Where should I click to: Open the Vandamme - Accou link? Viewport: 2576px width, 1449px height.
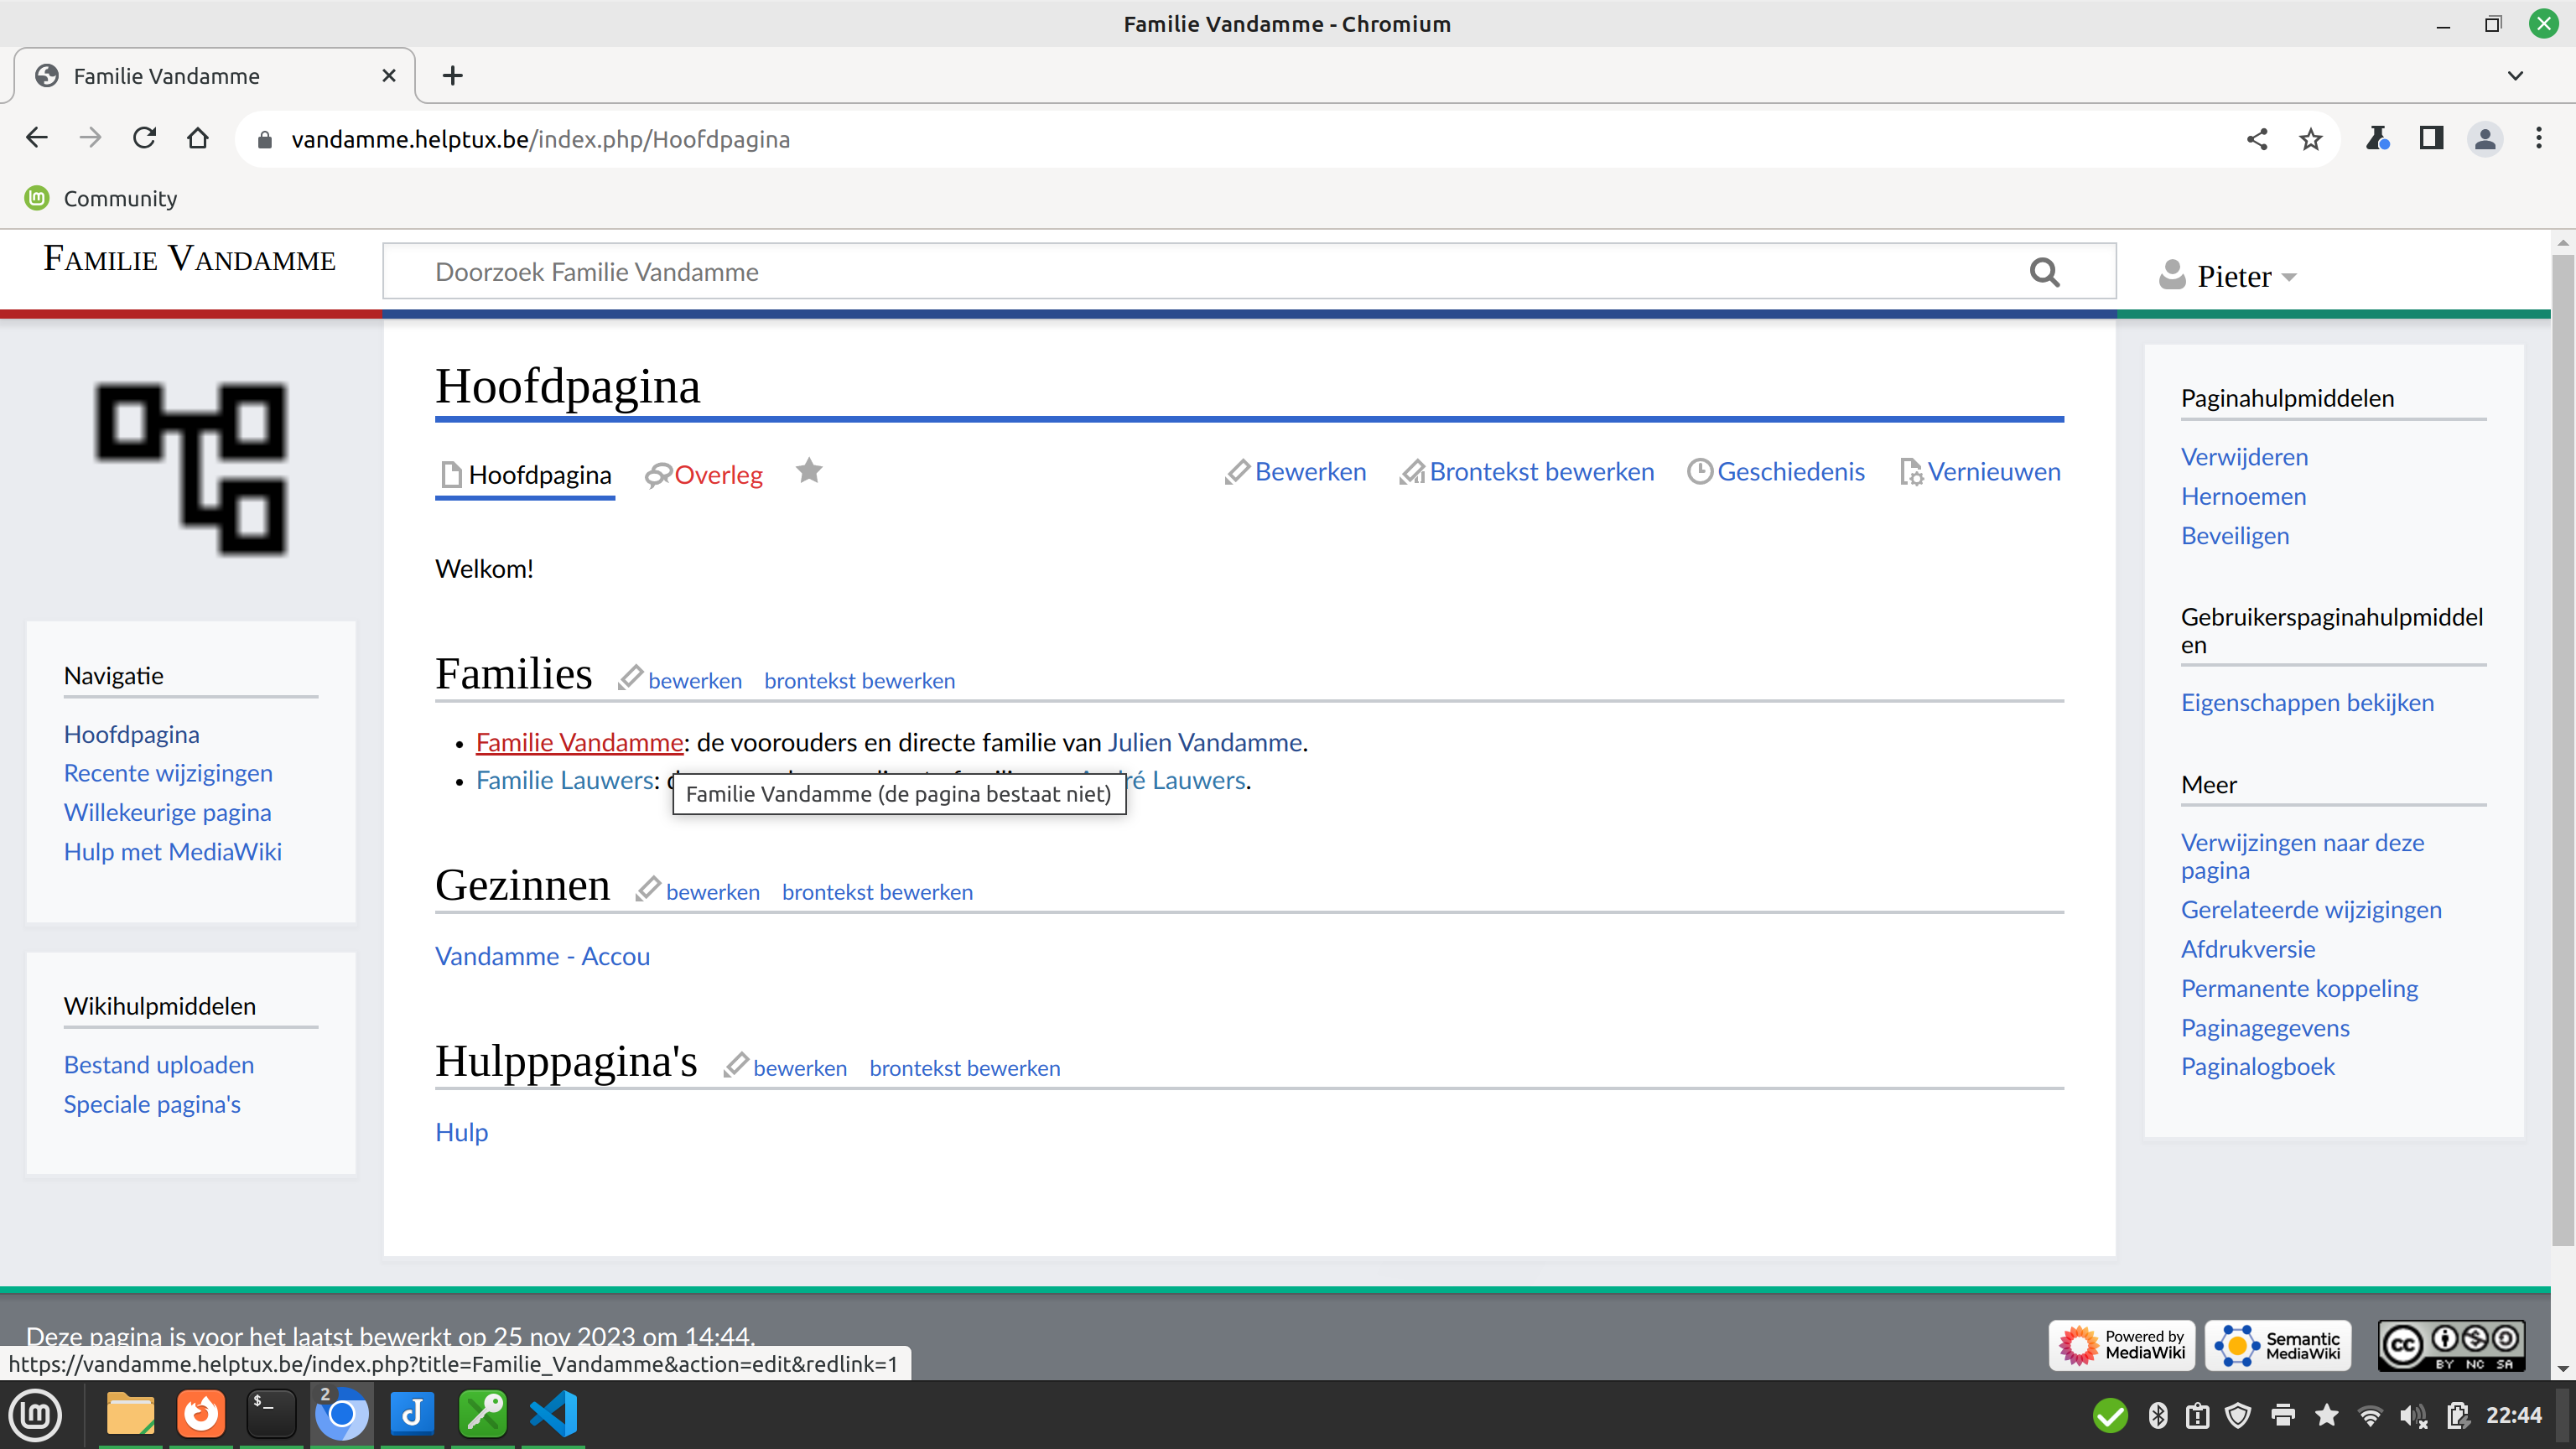pos(542,956)
